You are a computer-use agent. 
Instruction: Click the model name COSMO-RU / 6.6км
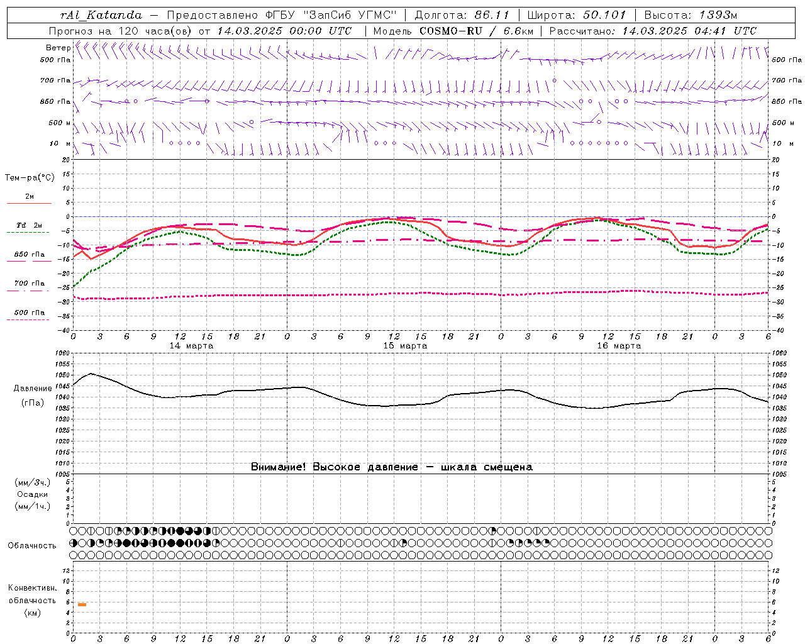(x=476, y=31)
